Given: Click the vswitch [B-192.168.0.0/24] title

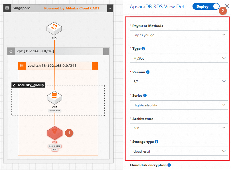Looking at the screenshot, I should (x=52, y=66).
